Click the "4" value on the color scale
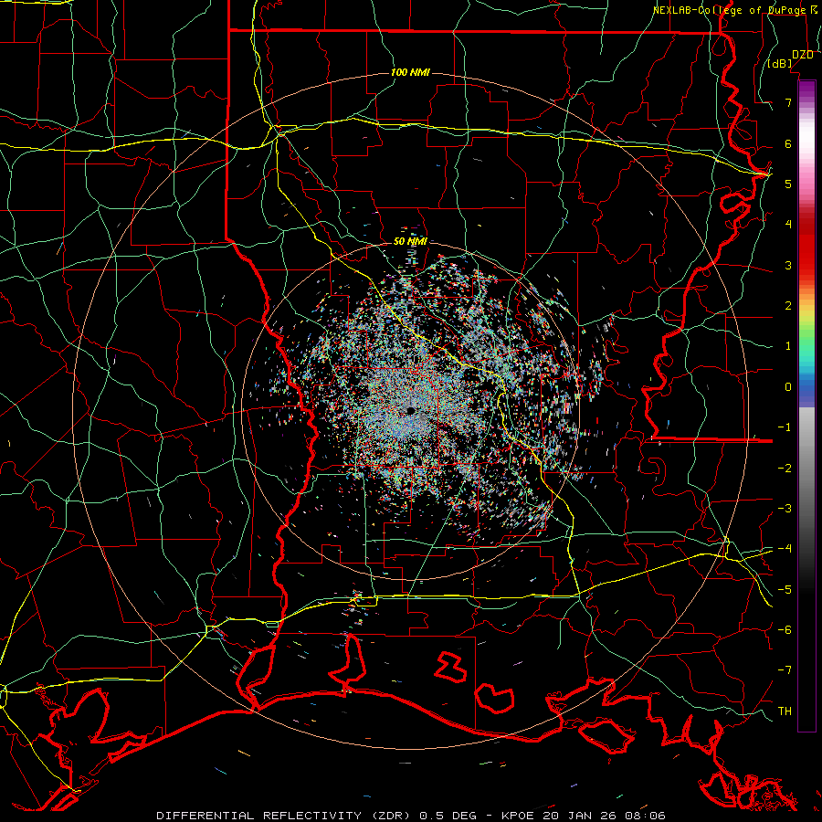The height and width of the screenshot is (822, 822). pos(788,225)
